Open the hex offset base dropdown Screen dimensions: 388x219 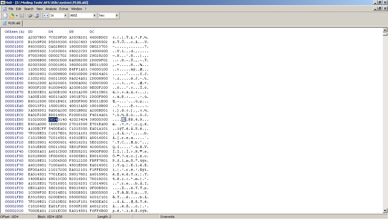tap(117, 16)
